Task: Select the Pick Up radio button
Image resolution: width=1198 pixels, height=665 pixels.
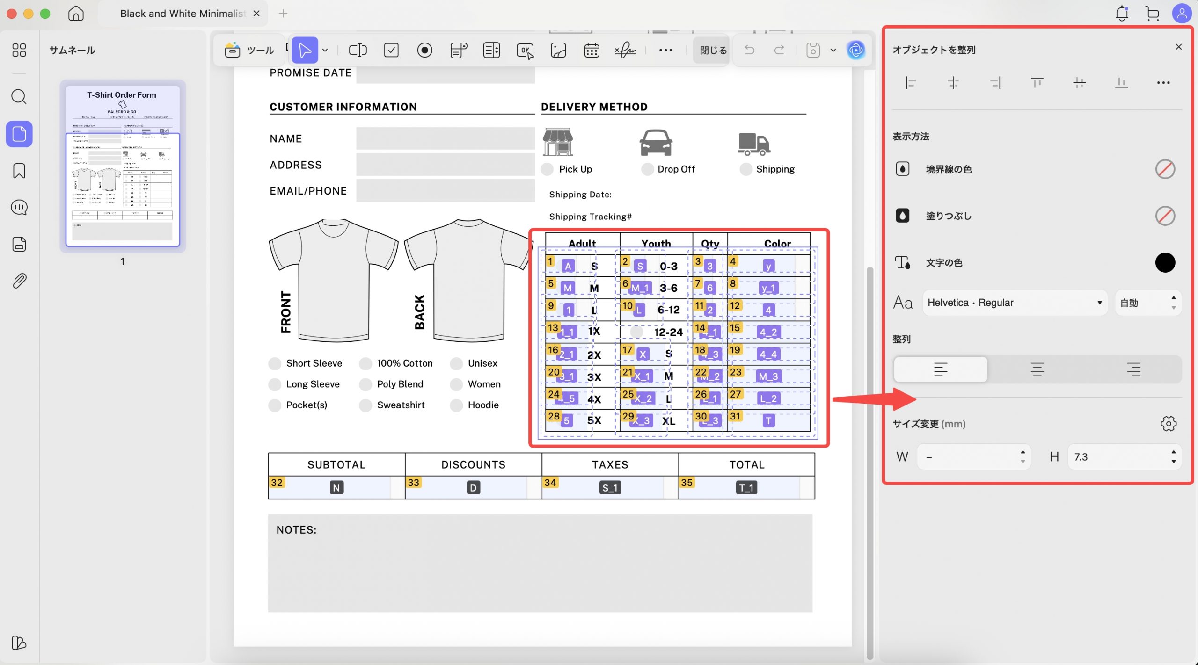Action: (x=547, y=169)
